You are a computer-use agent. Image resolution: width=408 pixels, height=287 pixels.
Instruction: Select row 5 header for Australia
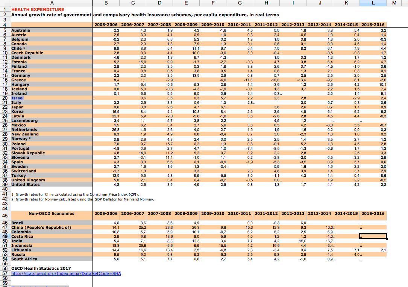tap(5, 30)
